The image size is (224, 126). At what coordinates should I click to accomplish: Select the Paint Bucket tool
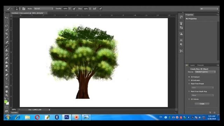(x=7, y=62)
